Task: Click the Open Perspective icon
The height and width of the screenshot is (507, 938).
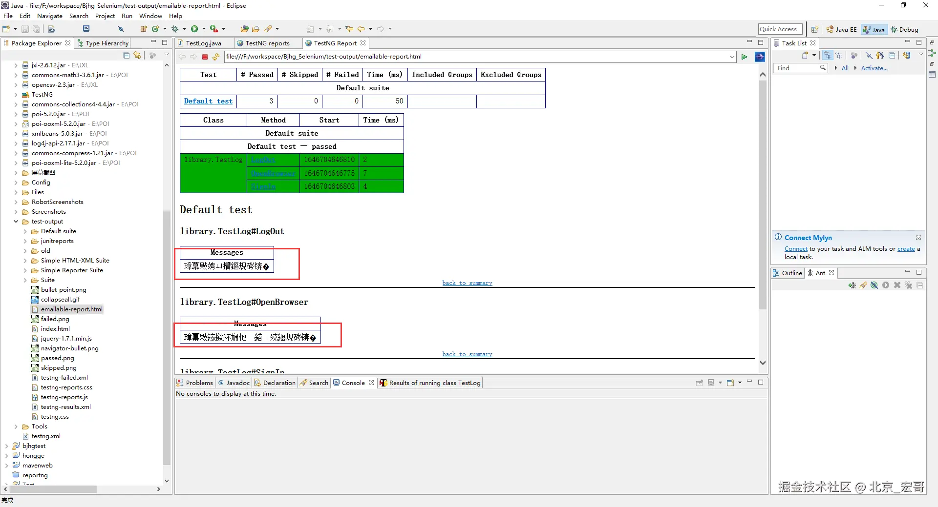Action: 814,29
